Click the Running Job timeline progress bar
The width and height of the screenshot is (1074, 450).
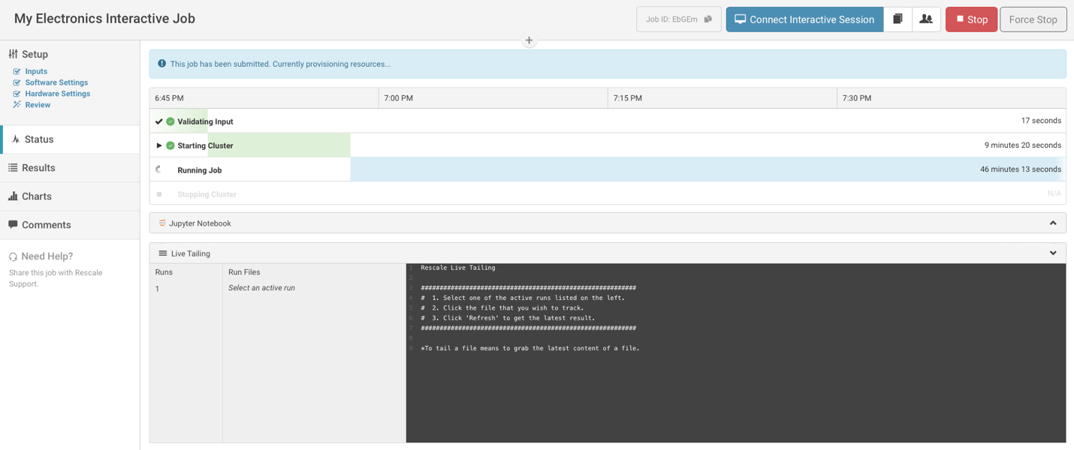[661, 169]
